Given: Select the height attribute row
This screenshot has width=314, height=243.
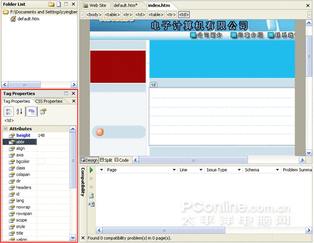Looking at the screenshot, I should [36, 135].
